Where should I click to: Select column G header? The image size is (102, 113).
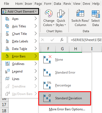coord(62,49)
